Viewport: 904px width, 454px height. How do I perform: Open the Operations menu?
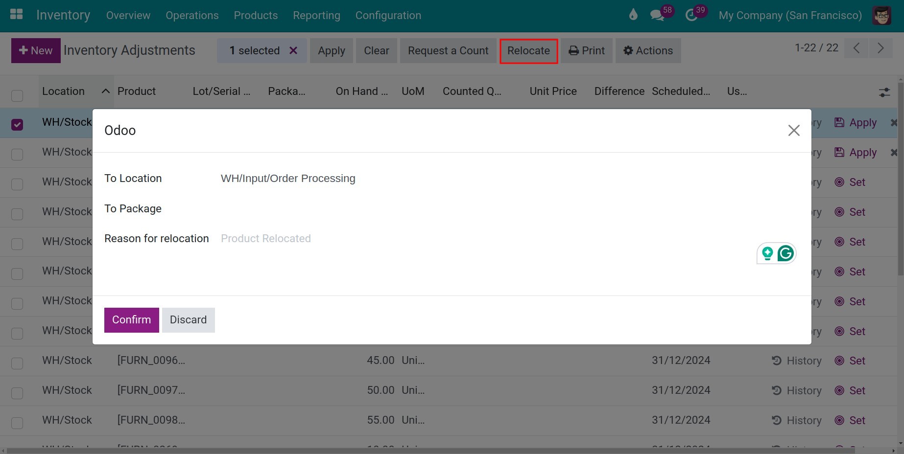pos(192,15)
